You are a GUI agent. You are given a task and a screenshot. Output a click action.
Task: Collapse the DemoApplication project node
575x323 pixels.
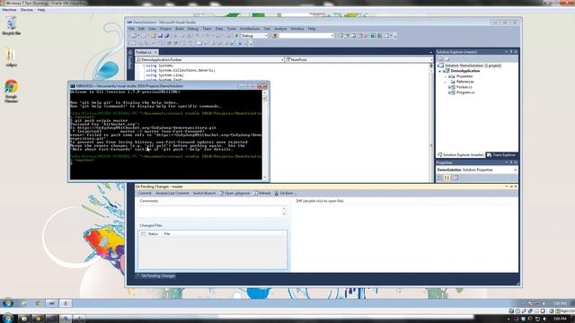coord(440,71)
